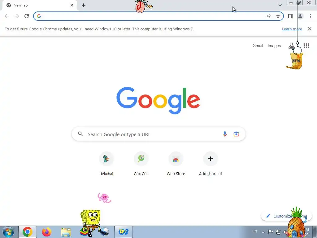
Task: Dismiss the Windows 7 update notice
Action: pos(310,29)
